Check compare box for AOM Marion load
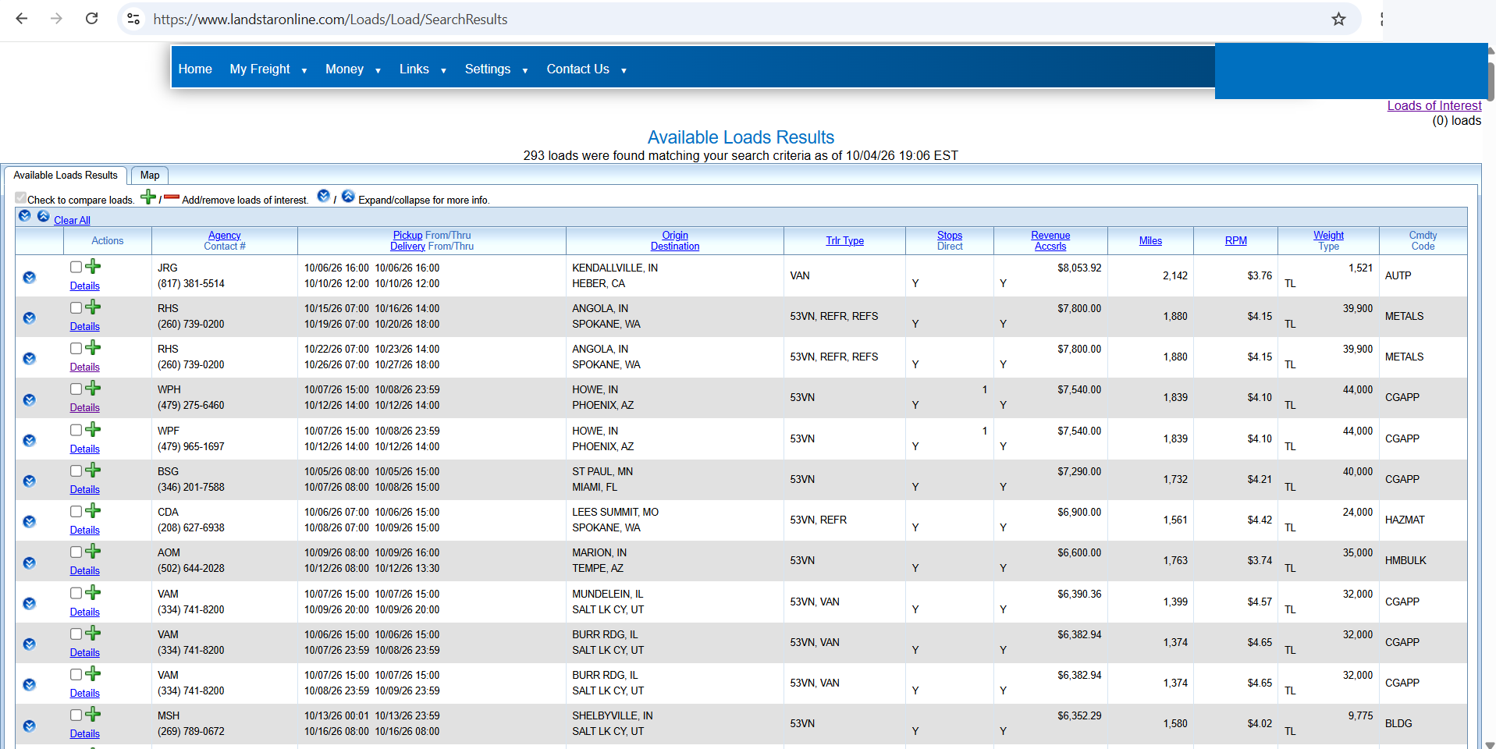The width and height of the screenshot is (1496, 749). point(76,552)
